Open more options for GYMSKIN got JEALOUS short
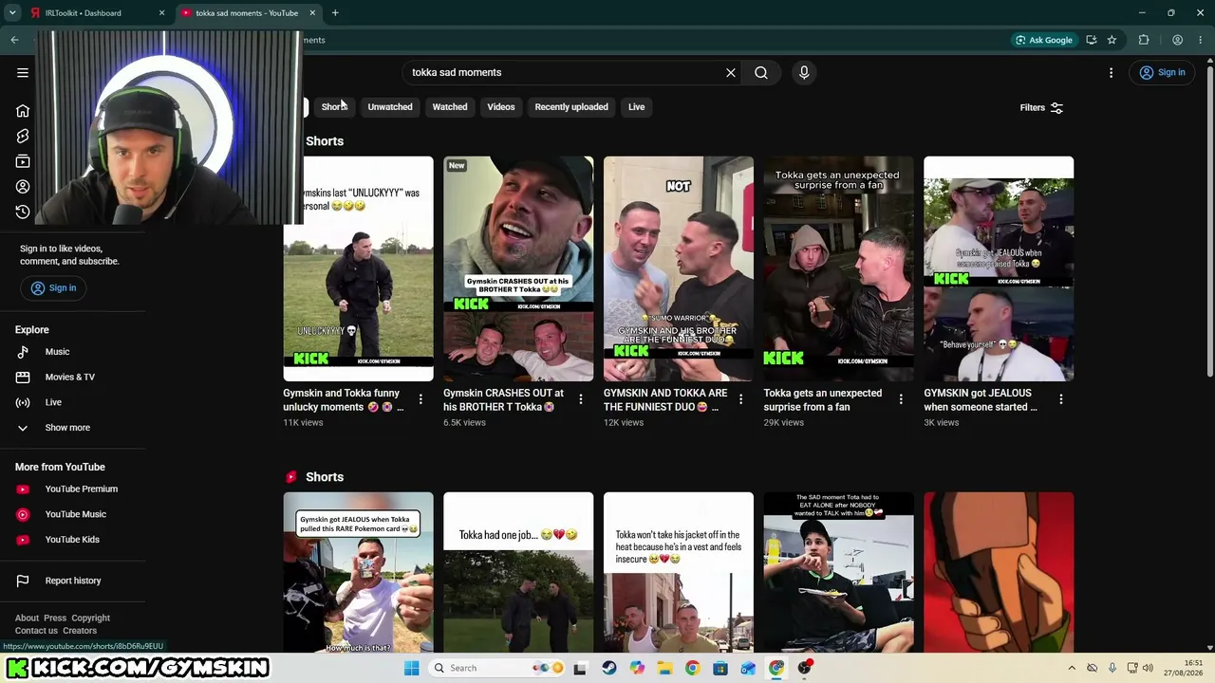Screen dimensions: 1215x683 pyautogui.click(x=1061, y=399)
